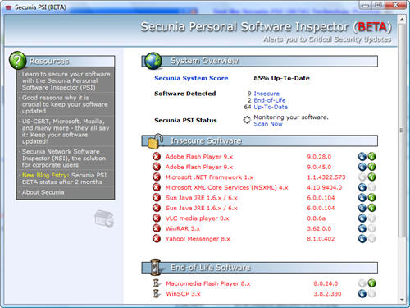Click blue download icon for Flash 9.0.45.0
Screen dimensions: 410x308
coord(362,167)
